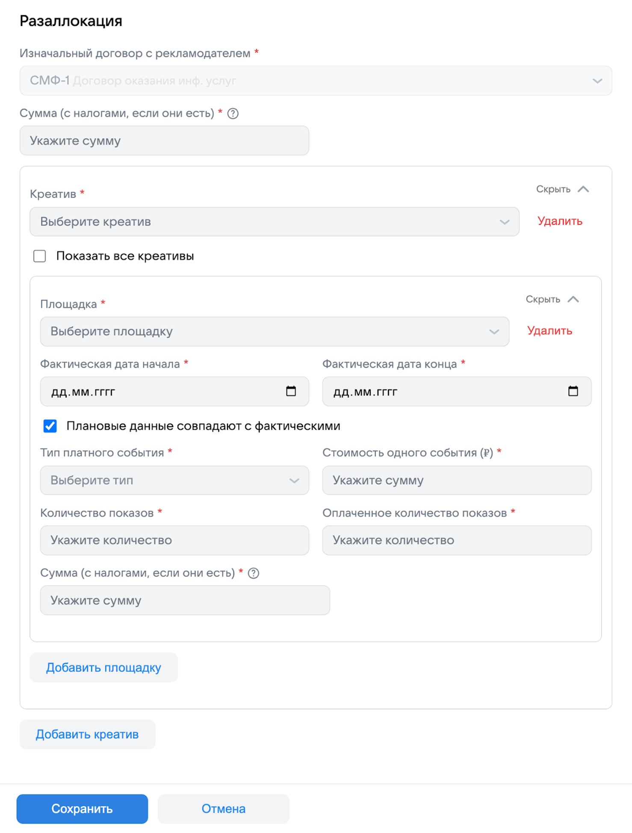Enable the 'Показать все креативы' checkbox

point(40,256)
